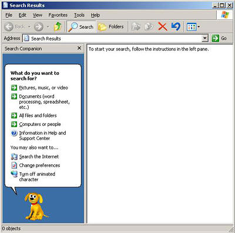
Task: Click the Search Results title bar icon
Action: click(5, 5)
